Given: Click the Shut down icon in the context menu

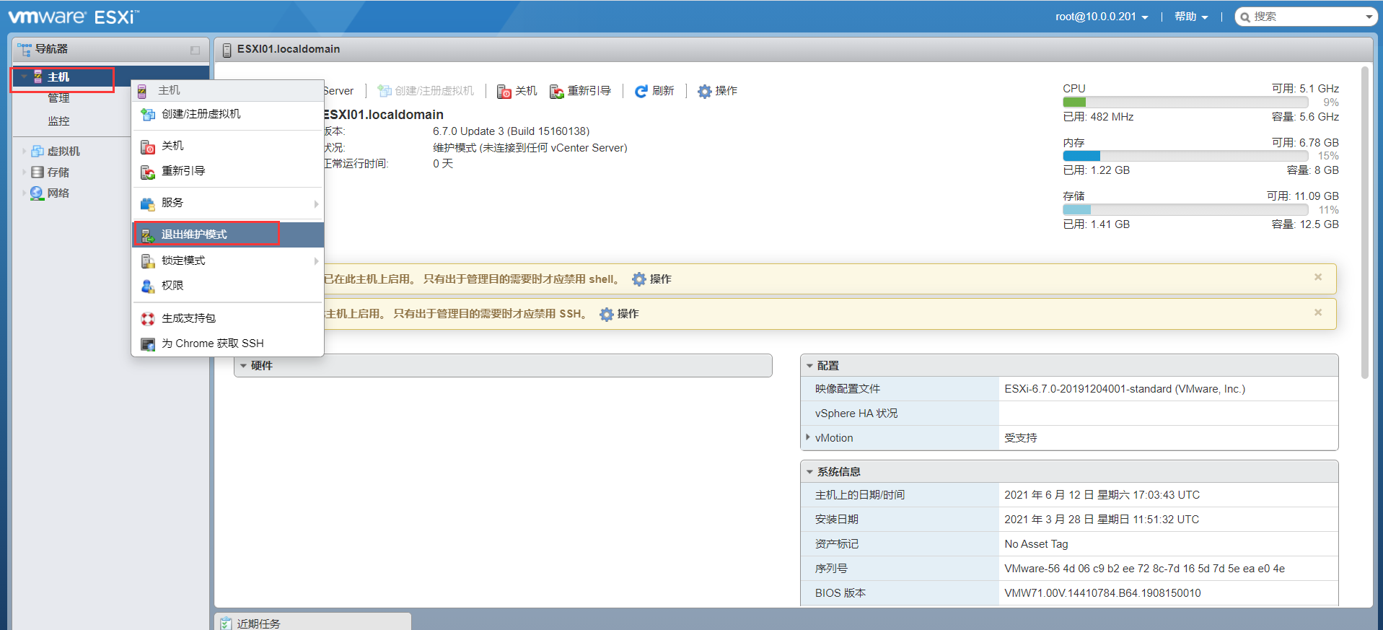Looking at the screenshot, I should coord(148,146).
